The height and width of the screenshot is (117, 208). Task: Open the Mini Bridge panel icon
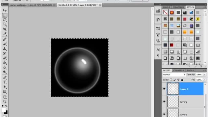[158, 11]
